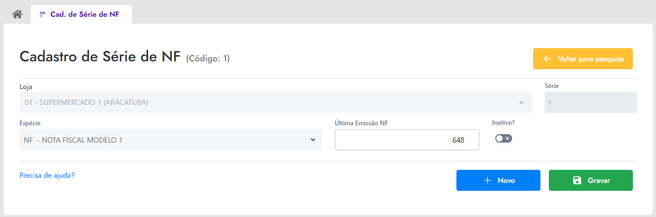Toggle the Inativo? switch

[x=503, y=138]
